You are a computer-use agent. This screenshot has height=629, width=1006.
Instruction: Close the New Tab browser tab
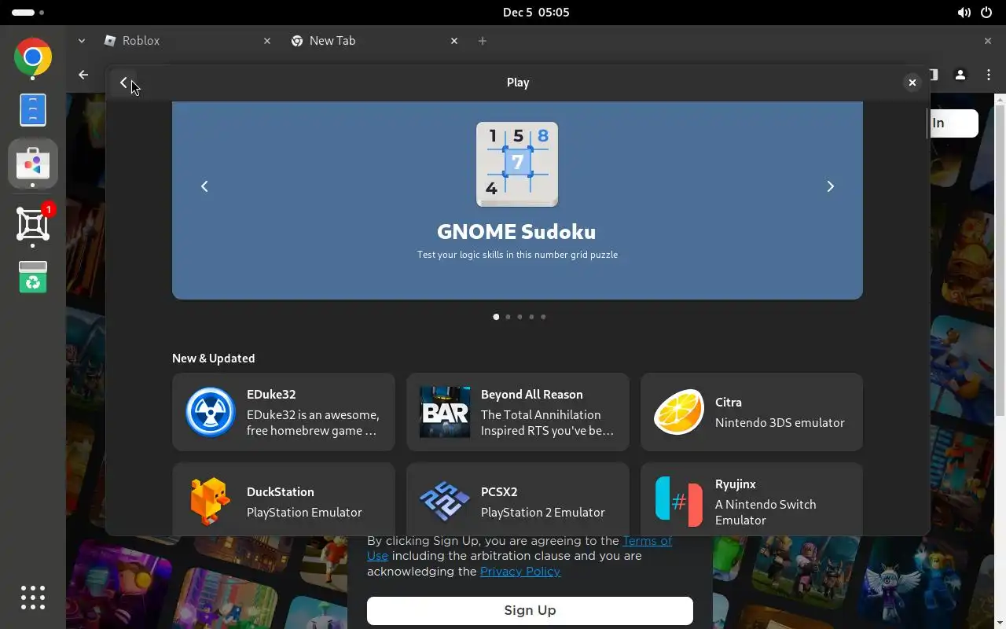pyautogui.click(x=454, y=41)
